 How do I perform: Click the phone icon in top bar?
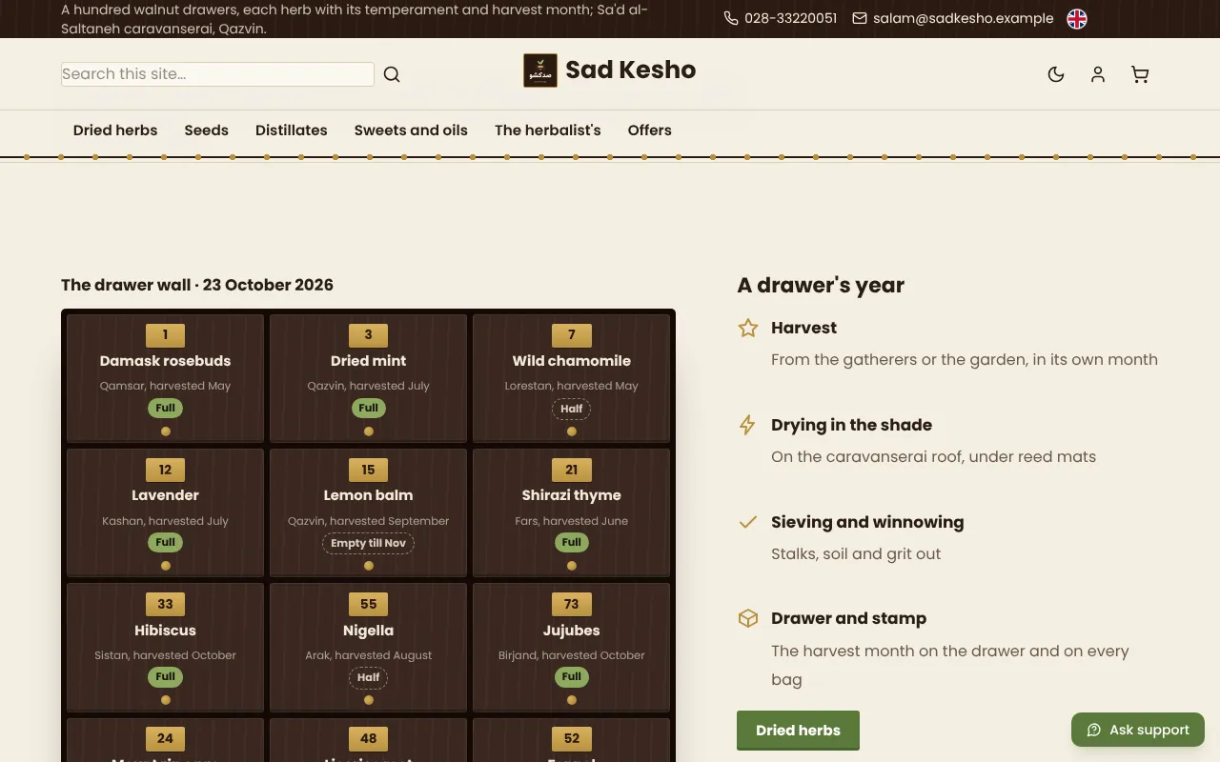tap(731, 18)
